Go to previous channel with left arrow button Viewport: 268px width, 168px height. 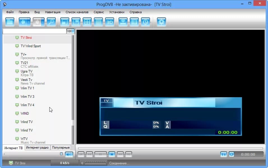click(x=23, y=22)
